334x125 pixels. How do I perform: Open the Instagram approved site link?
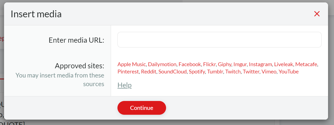point(260,64)
